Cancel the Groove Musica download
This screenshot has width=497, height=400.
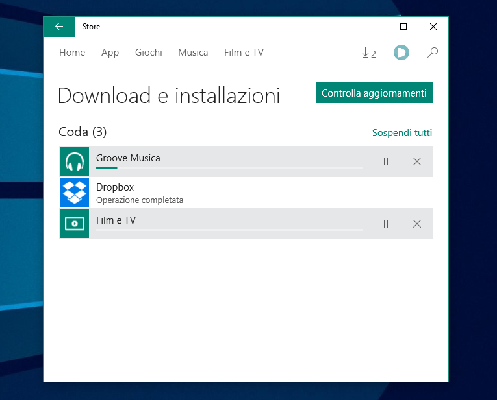pyautogui.click(x=417, y=161)
